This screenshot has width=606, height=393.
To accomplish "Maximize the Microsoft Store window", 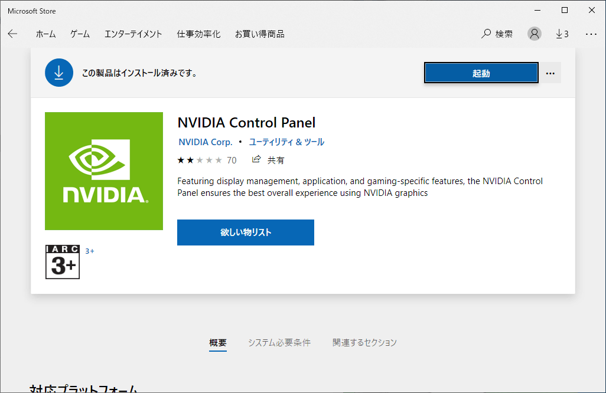I will [565, 11].
